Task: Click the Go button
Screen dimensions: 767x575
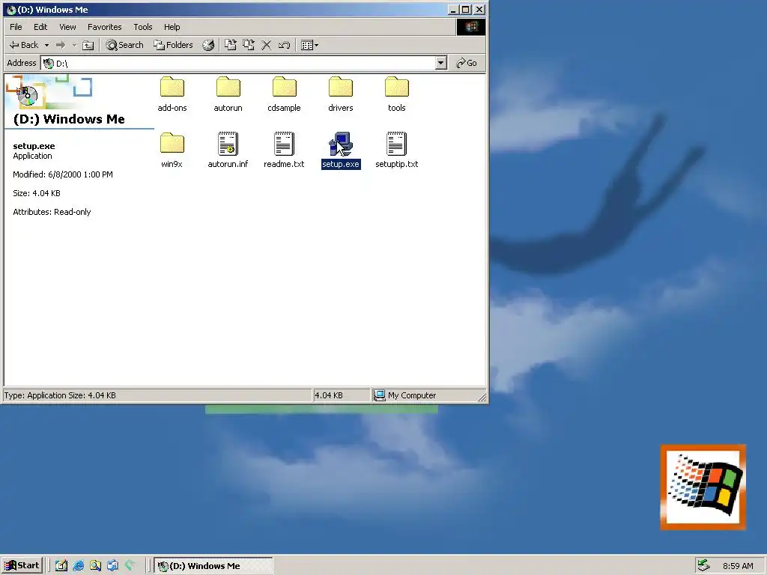Action: pyautogui.click(x=467, y=63)
